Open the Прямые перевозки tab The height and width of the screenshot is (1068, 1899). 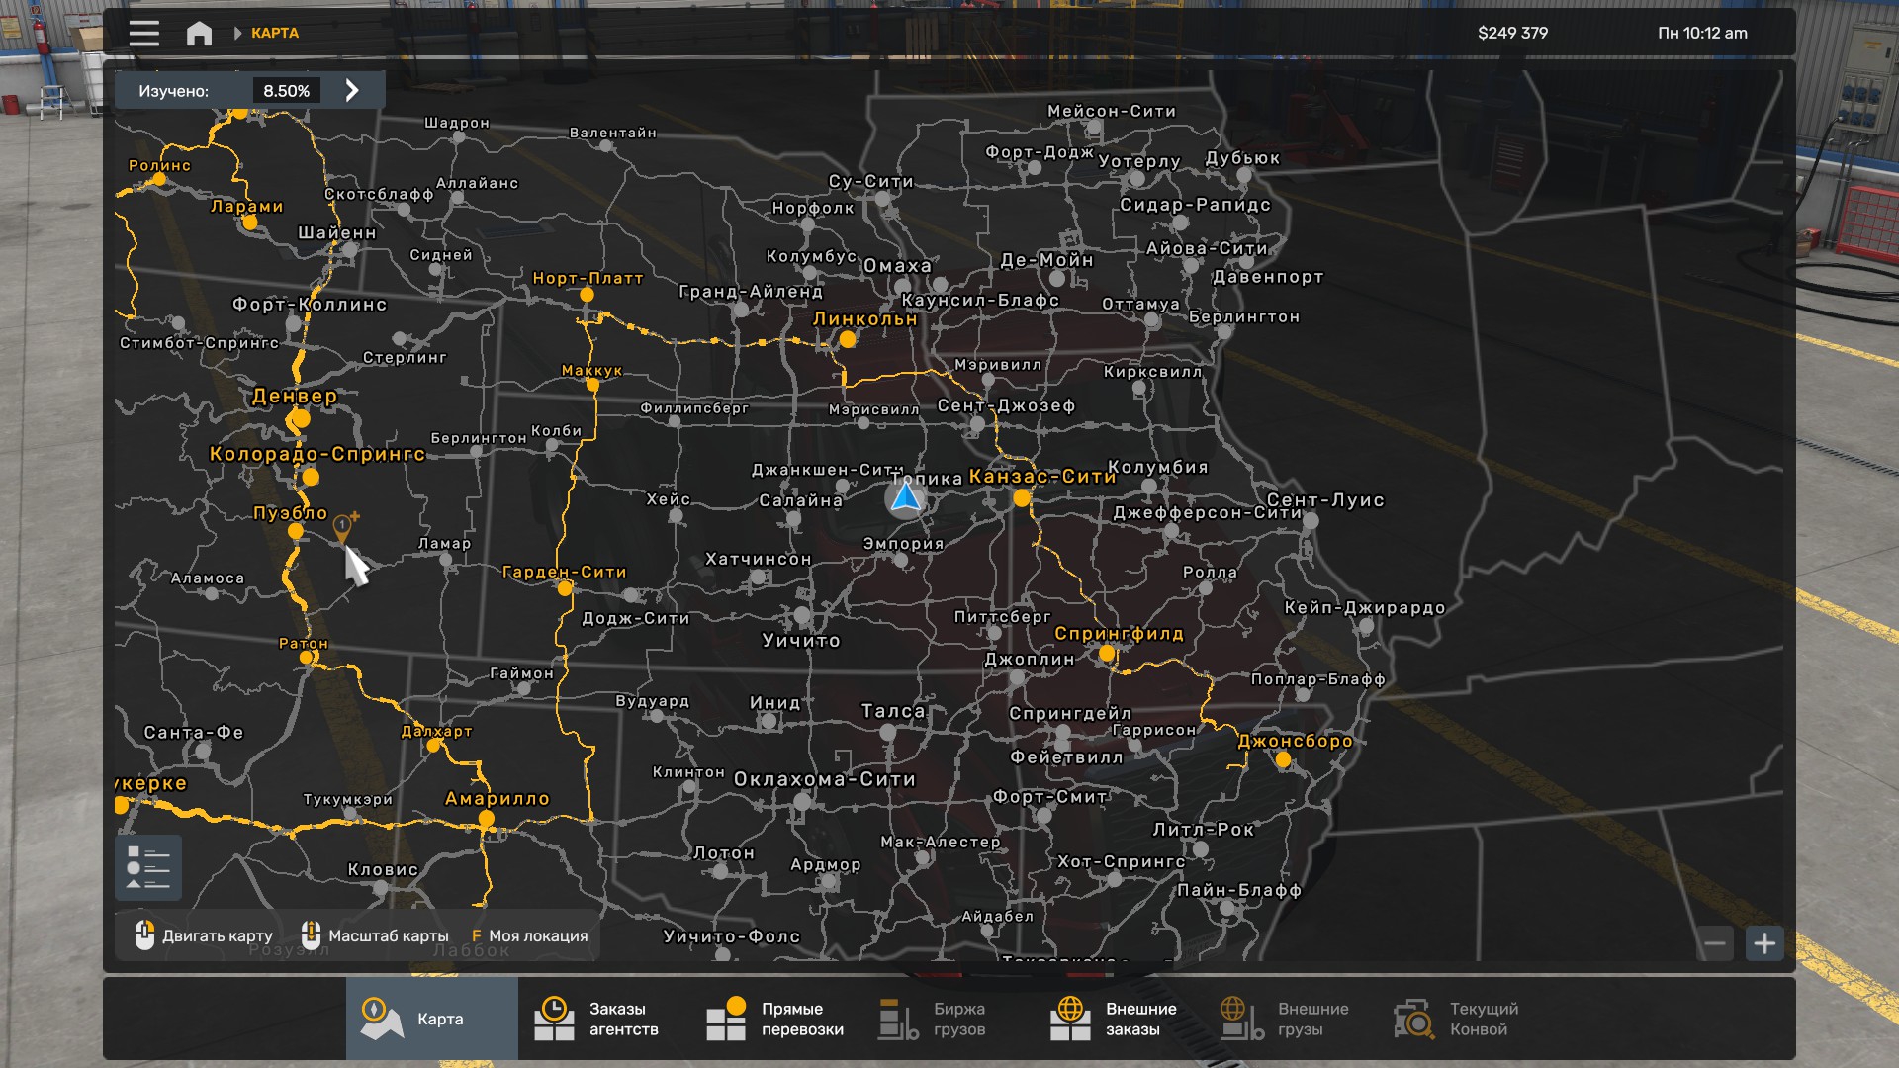pos(775,1019)
